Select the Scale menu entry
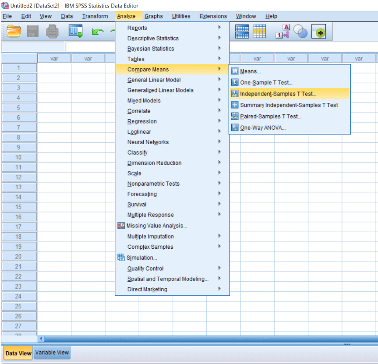This screenshot has height=364, width=378. point(172,173)
